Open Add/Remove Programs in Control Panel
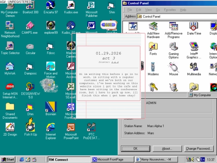 click(174, 30)
